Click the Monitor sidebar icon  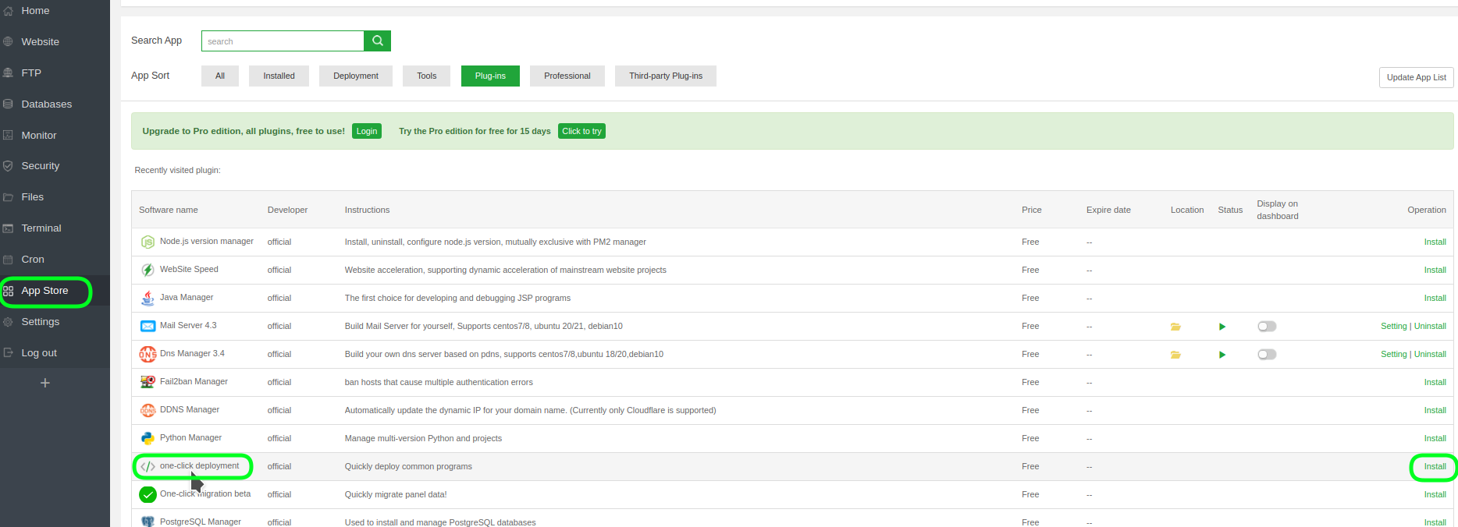(x=8, y=136)
